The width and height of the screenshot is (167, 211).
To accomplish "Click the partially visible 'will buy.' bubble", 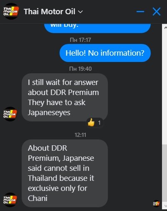I will (x=97, y=28).
